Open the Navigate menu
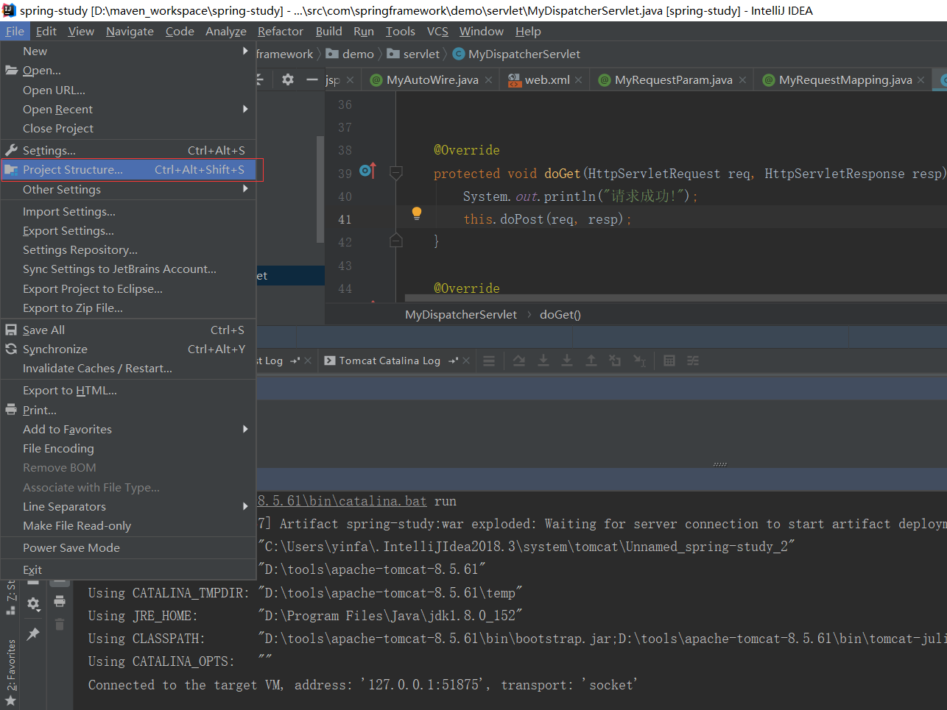Image resolution: width=947 pixels, height=710 pixels. click(x=130, y=31)
